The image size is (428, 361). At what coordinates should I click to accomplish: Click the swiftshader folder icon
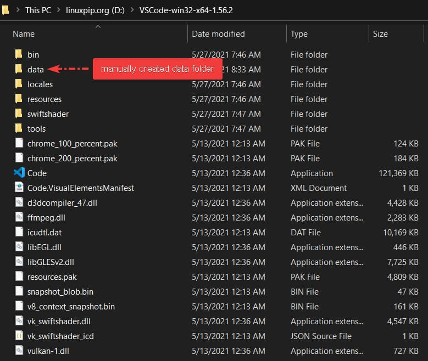pyautogui.click(x=19, y=114)
